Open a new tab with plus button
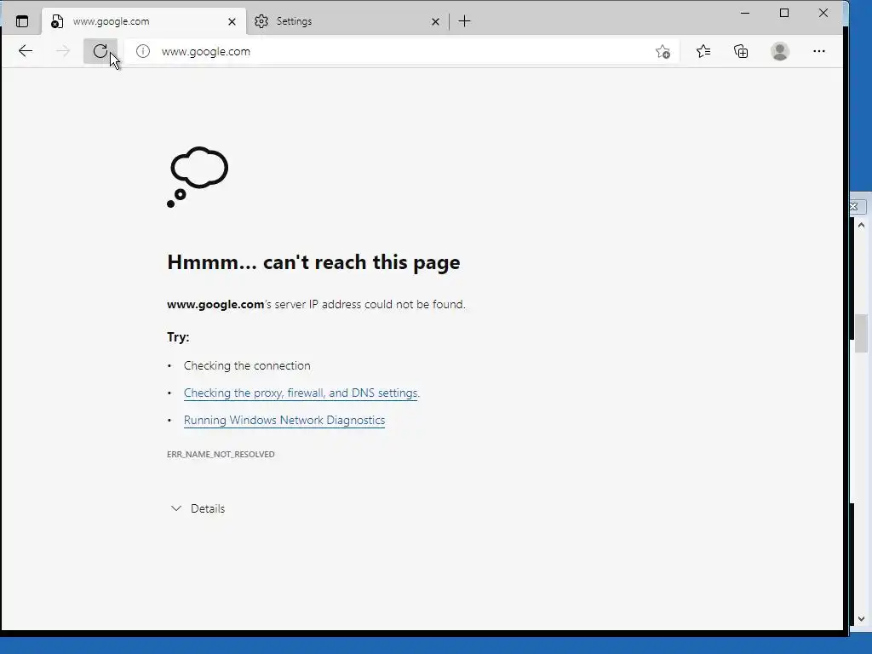This screenshot has width=872, height=654. pos(464,21)
